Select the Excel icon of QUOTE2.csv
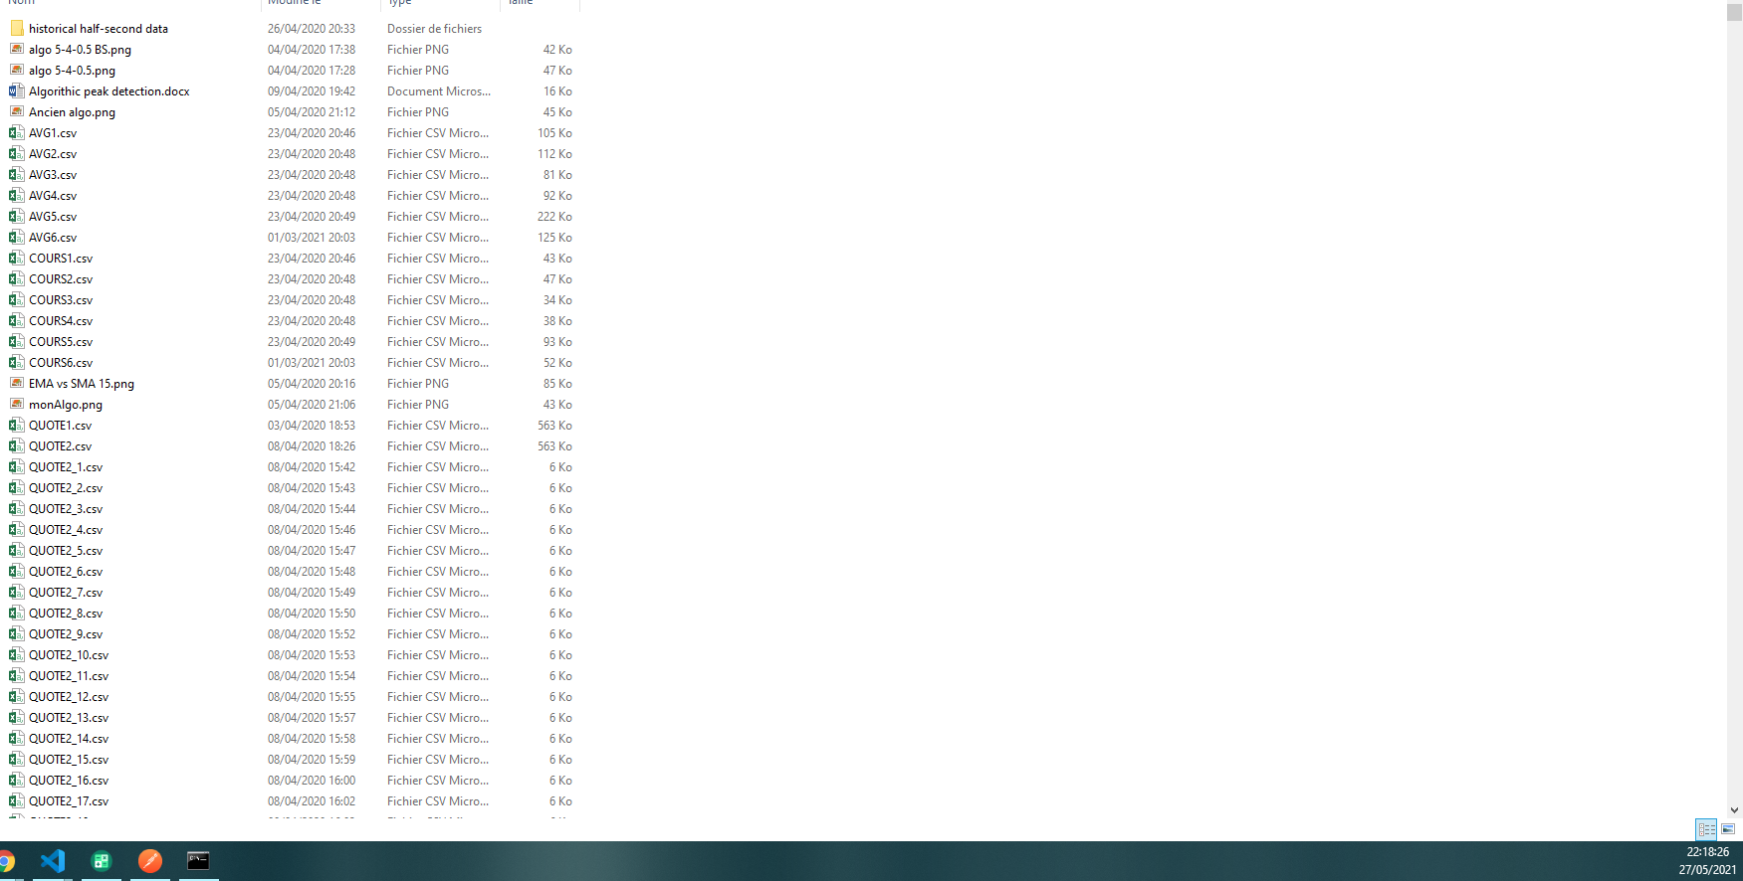Image resolution: width=1743 pixels, height=881 pixels. [x=17, y=446]
